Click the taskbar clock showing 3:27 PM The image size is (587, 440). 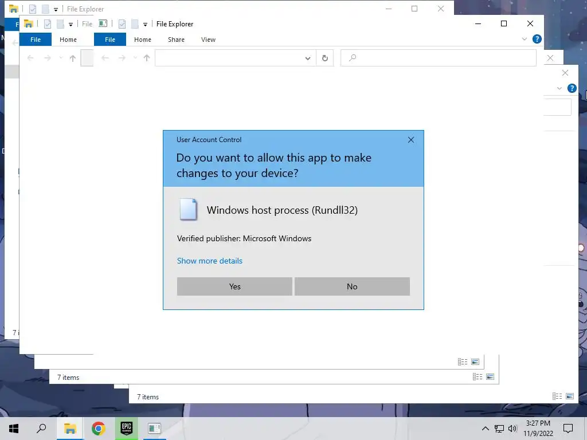coord(538,429)
